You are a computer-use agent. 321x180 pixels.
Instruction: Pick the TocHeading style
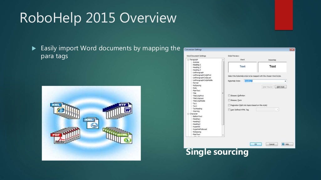click(x=197, y=108)
